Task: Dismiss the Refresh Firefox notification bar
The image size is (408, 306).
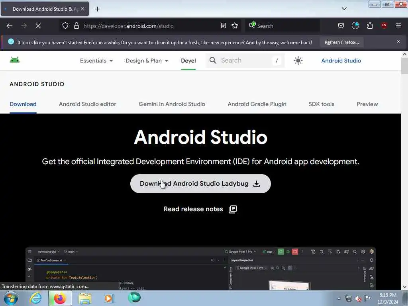Action: coord(398,41)
